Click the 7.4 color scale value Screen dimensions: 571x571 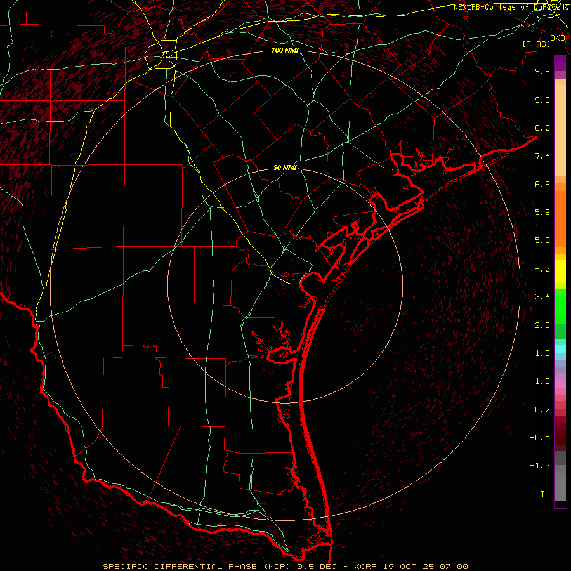[542, 156]
